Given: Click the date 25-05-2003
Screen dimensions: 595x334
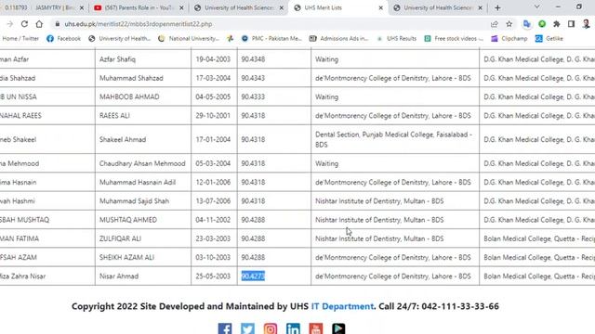Looking at the screenshot, I should click(x=213, y=276).
